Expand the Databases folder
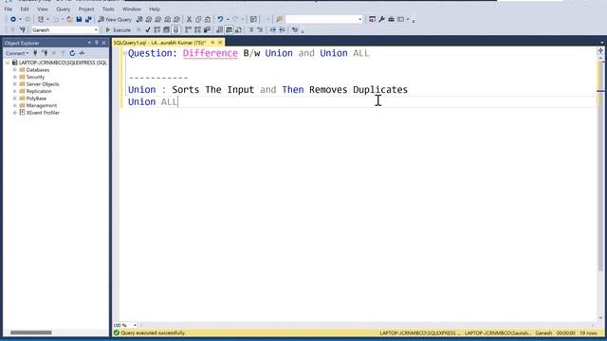 coord(15,70)
